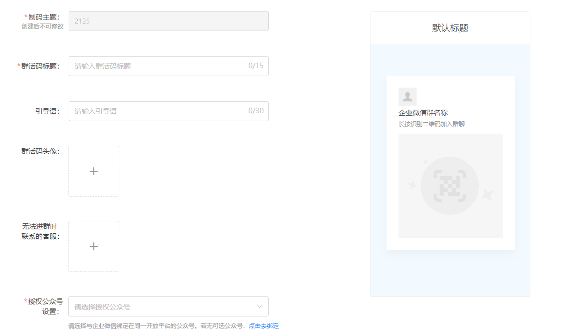Screen dimensions: 577x336
Task: Add customer service via 无法进群时联系的客服 plus box
Action: click(94, 246)
